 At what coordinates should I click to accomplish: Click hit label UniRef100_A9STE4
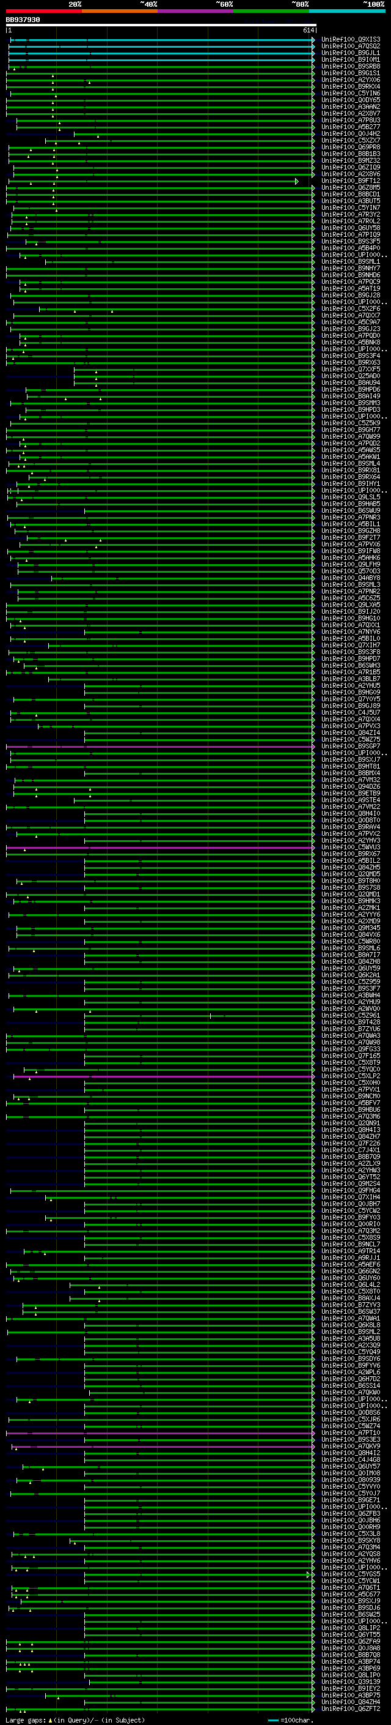350,800
